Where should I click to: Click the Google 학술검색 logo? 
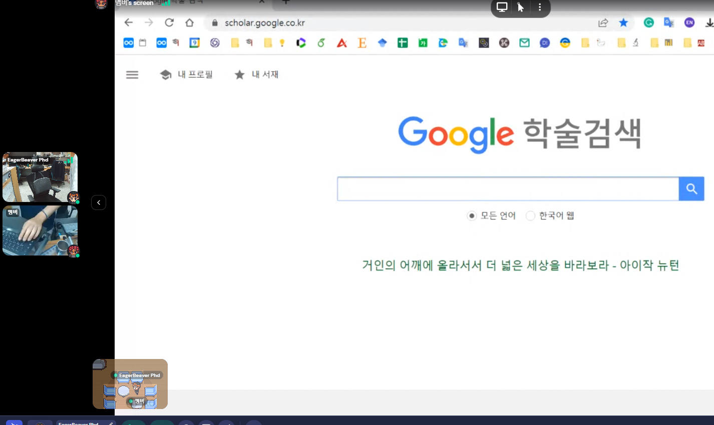click(520, 134)
